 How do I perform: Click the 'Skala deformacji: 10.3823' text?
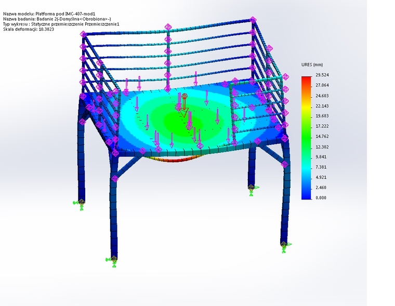(x=29, y=29)
